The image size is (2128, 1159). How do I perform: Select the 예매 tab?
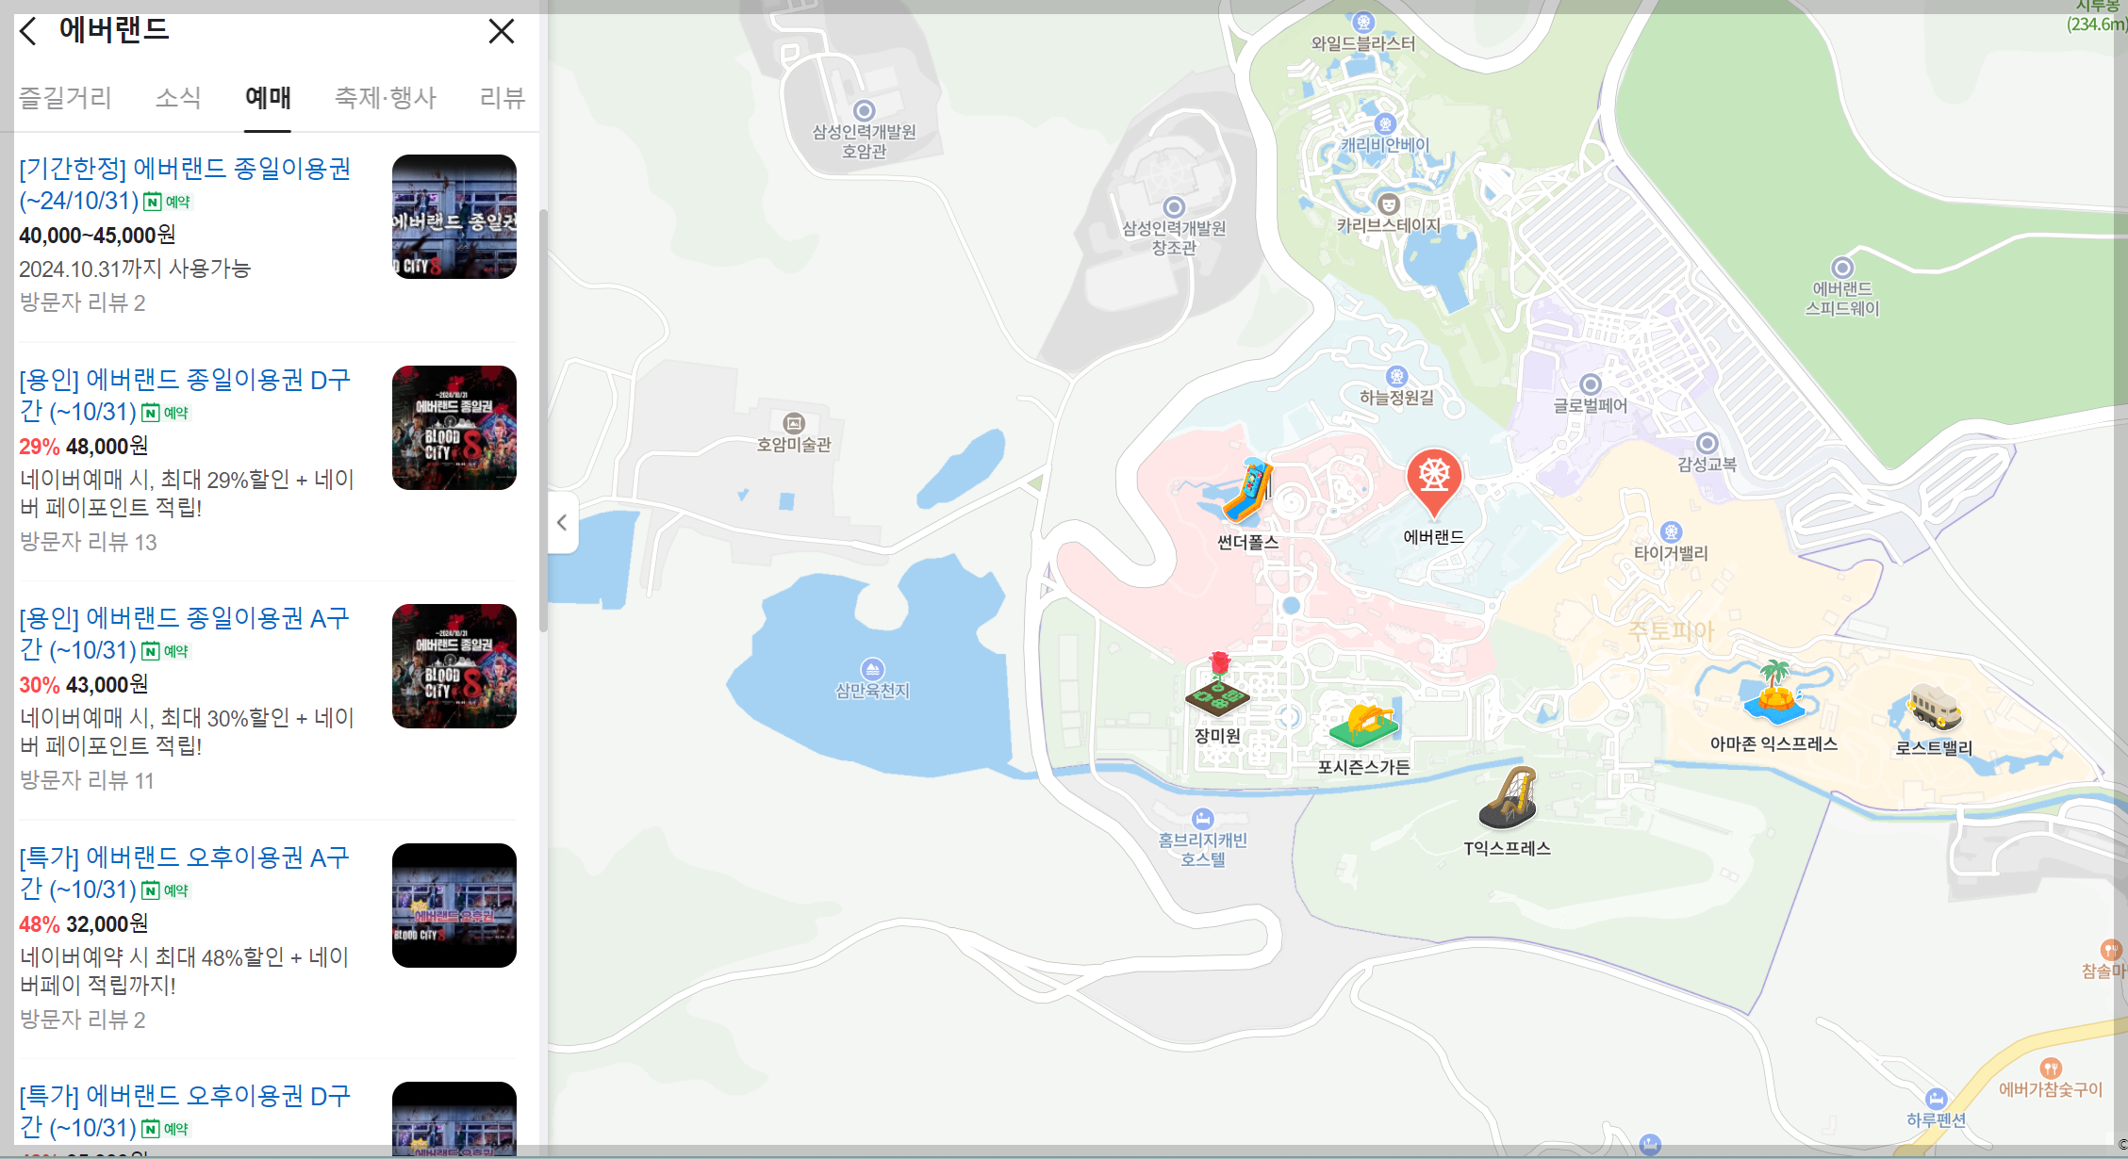click(x=268, y=97)
